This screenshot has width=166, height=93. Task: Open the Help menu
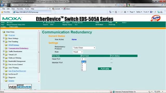click(32, 9)
